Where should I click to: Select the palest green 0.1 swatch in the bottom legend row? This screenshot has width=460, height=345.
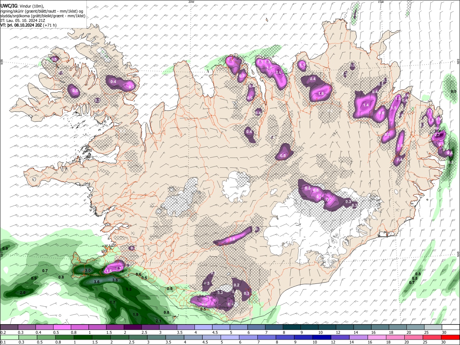click(9, 337)
